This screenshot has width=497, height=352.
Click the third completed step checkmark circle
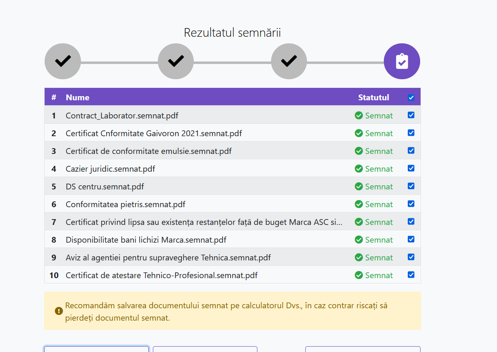click(289, 61)
